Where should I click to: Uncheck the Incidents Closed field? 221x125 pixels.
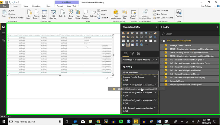pos(166,81)
